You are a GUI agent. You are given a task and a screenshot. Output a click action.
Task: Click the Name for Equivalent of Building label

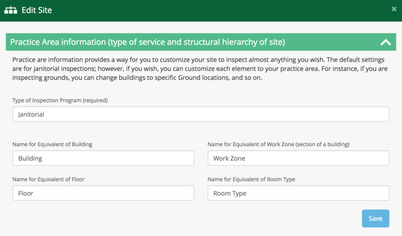[52, 144]
